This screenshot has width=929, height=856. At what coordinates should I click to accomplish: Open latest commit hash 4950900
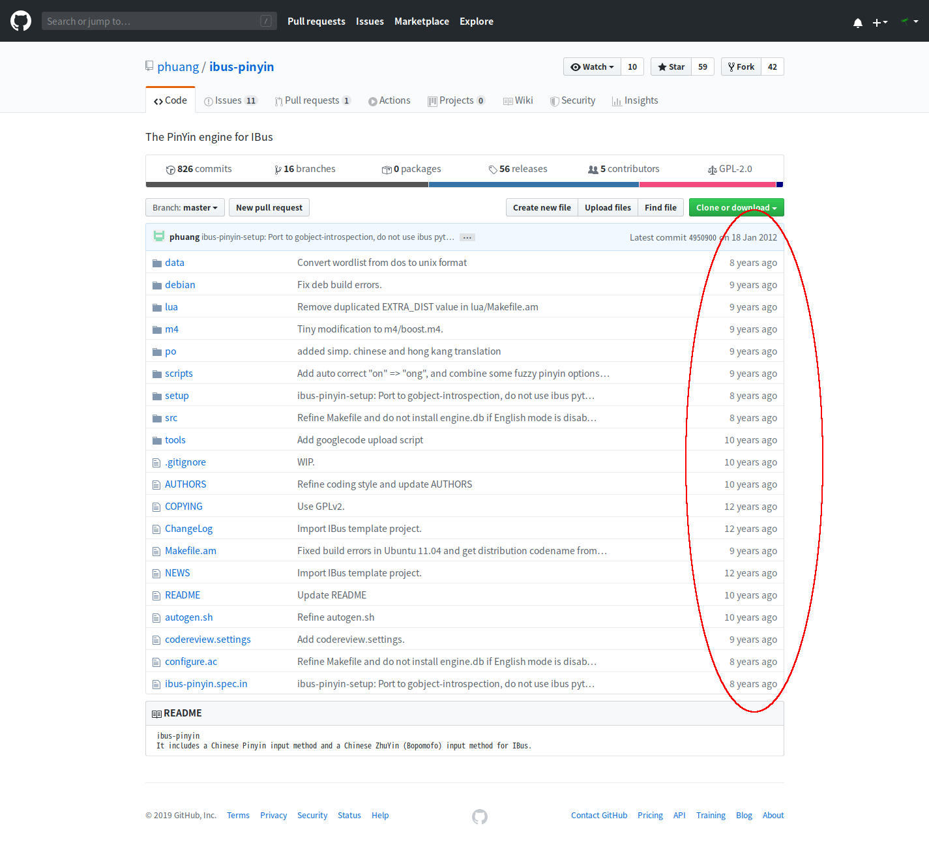point(703,238)
